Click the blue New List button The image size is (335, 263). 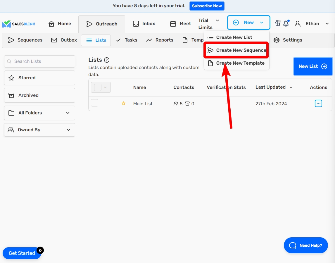pos(312,66)
